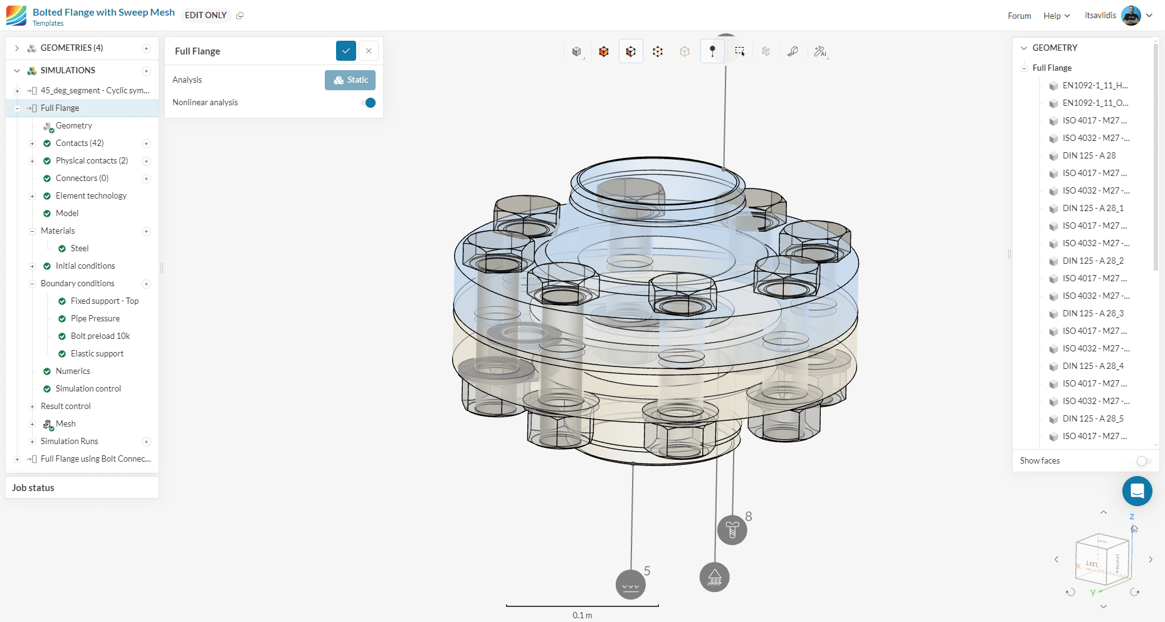
Task: Select Bolt preload 10k boundary condition
Action: coord(100,336)
